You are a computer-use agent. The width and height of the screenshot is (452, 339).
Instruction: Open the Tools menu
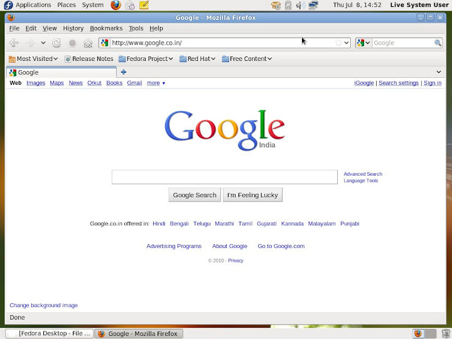tap(136, 28)
